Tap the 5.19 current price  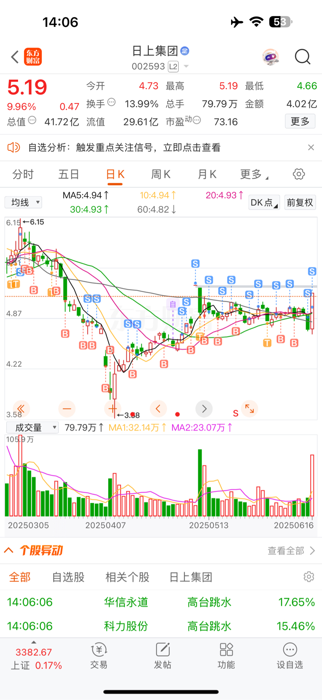pos(27,87)
